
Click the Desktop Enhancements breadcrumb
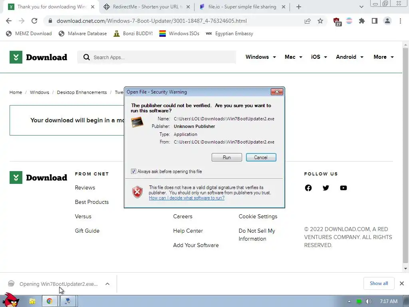[82, 92]
